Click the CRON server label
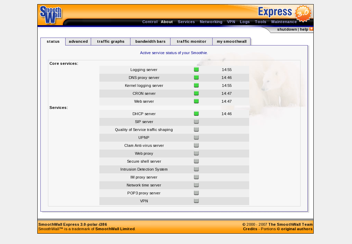 click(144, 93)
